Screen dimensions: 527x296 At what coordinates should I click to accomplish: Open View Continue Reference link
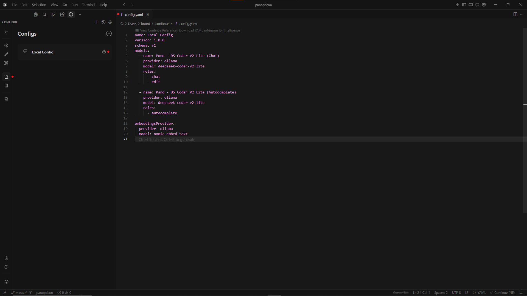(x=158, y=30)
